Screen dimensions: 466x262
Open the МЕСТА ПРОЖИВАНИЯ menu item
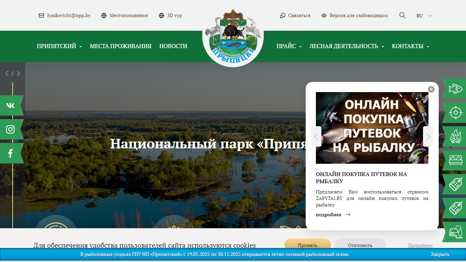point(120,46)
